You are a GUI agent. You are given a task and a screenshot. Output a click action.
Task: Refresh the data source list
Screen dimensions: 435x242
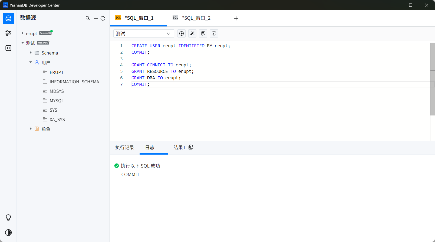tap(103, 18)
